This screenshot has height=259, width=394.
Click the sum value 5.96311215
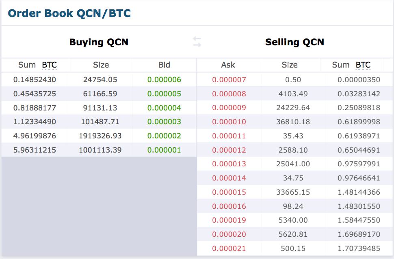[35, 150]
